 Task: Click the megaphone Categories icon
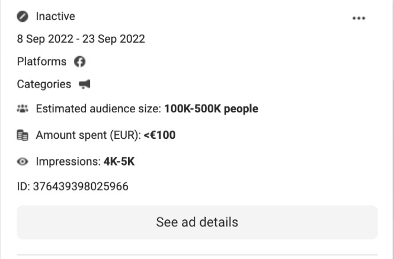84,84
